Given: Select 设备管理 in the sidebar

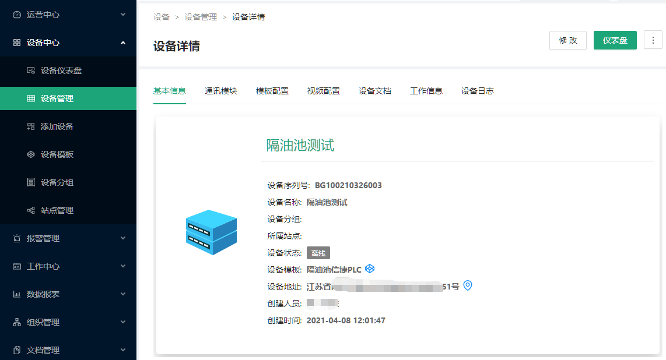Looking at the screenshot, I should (x=57, y=98).
